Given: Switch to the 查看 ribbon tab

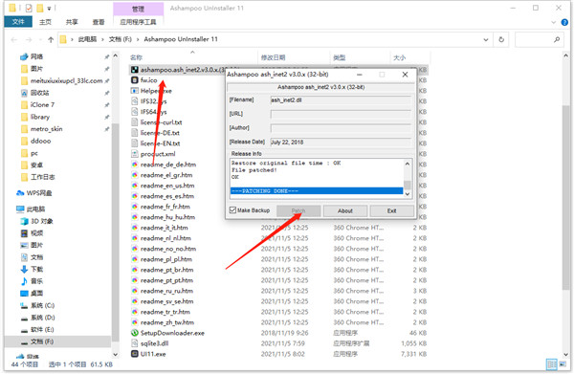Looking at the screenshot, I should (99, 22).
